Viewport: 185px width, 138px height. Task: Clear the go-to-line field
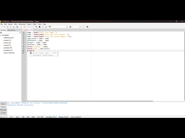pos(80,27)
